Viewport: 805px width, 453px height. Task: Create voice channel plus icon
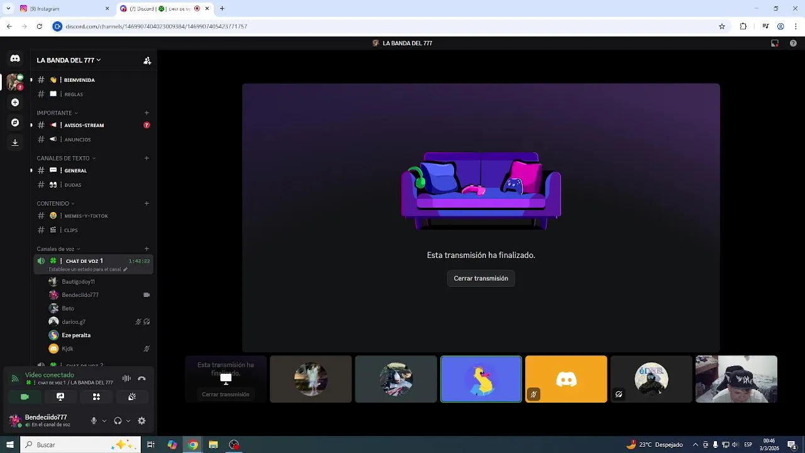click(147, 249)
